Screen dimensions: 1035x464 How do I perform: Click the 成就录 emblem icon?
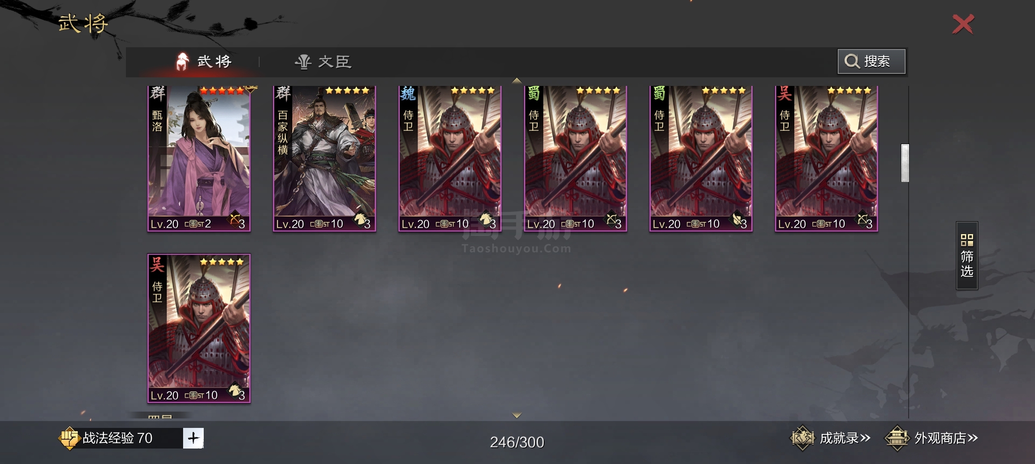coord(802,438)
